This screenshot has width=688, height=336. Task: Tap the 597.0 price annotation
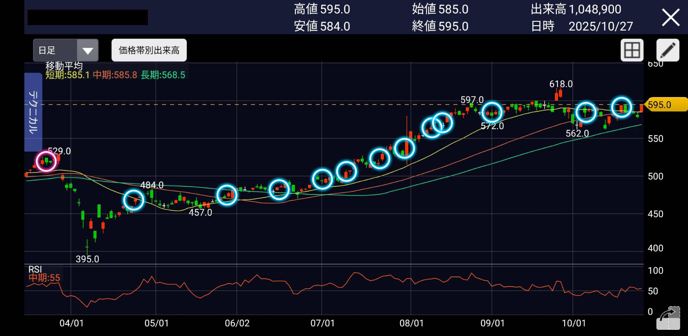click(x=472, y=100)
